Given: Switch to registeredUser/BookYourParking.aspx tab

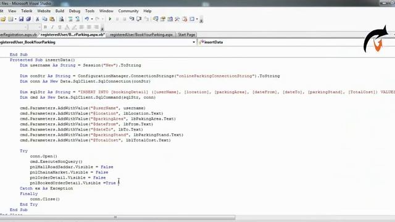Looking at the screenshot, I should coord(141,35).
